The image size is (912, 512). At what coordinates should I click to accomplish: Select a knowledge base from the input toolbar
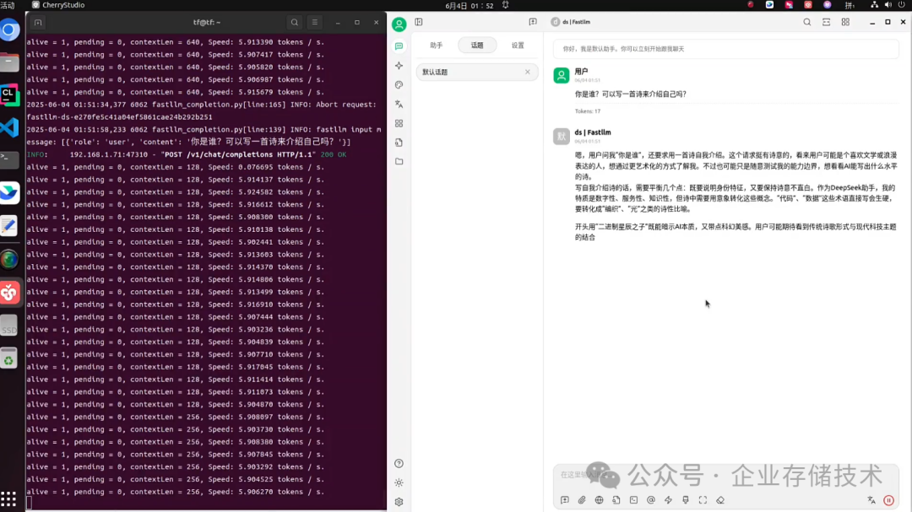pyautogui.click(x=616, y=500)
